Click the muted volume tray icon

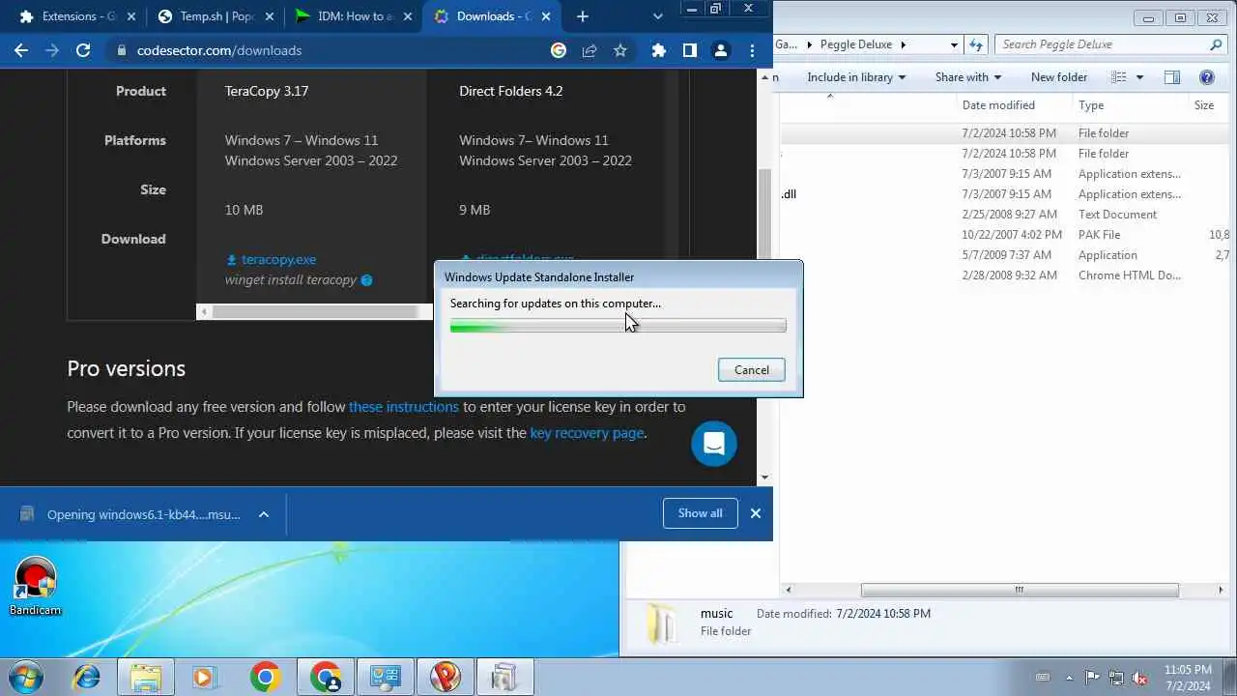1140,678
